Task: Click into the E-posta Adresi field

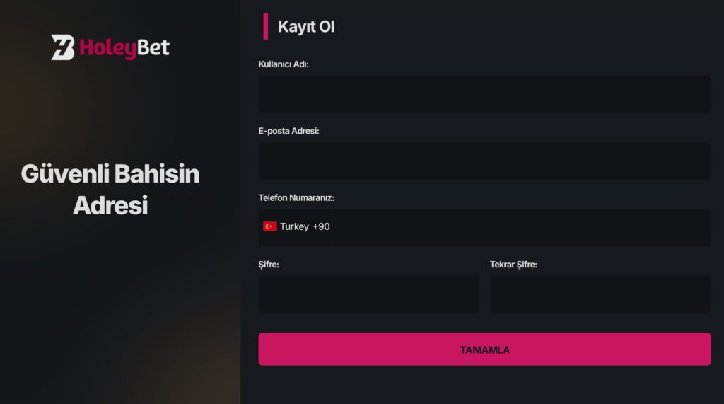Action: 484,161
